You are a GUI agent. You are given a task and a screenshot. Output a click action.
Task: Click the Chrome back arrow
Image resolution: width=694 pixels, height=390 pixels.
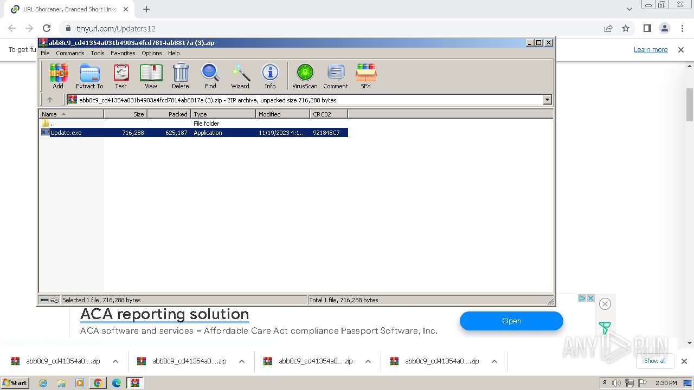pos(12,28)
